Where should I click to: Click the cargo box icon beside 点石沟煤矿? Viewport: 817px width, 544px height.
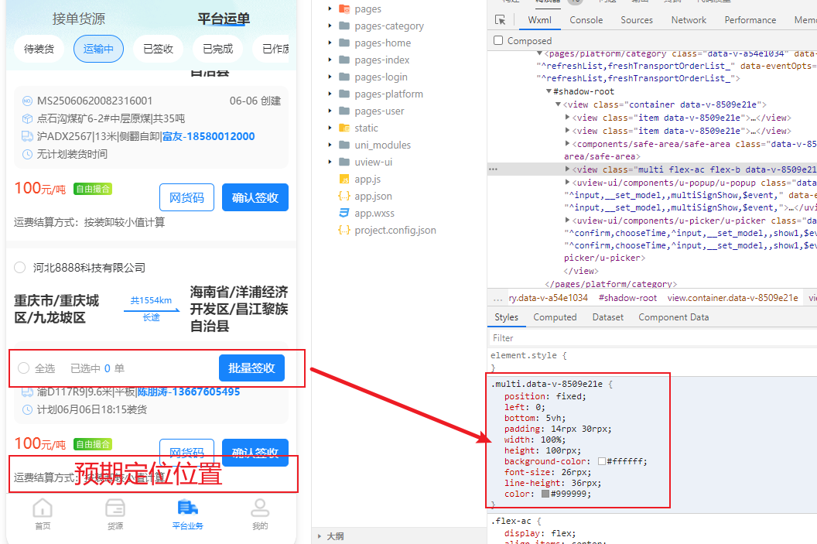(x=27, y=119)
